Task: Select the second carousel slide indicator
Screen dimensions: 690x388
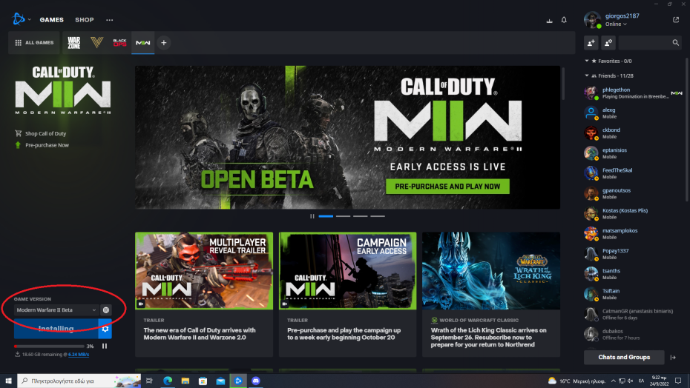Action: coord(344,216)
